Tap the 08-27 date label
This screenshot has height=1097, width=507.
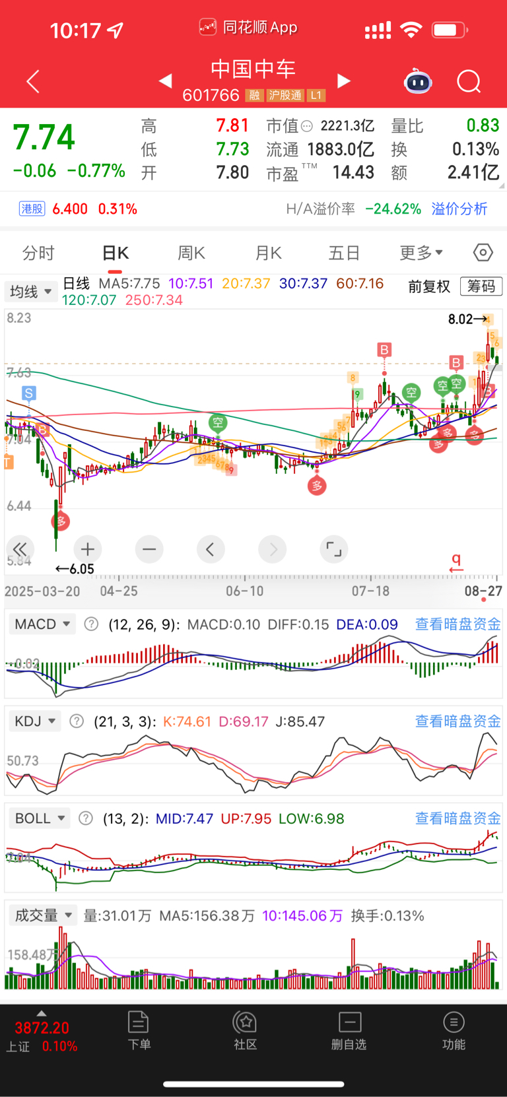483,591
